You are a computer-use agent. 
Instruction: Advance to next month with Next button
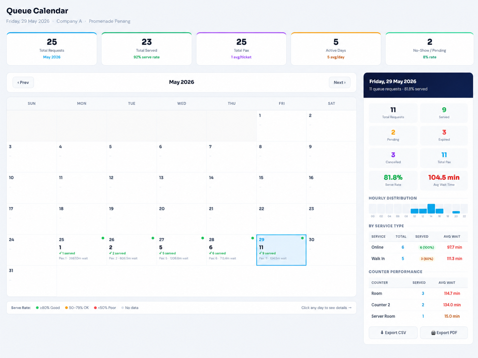pos(339,82)
